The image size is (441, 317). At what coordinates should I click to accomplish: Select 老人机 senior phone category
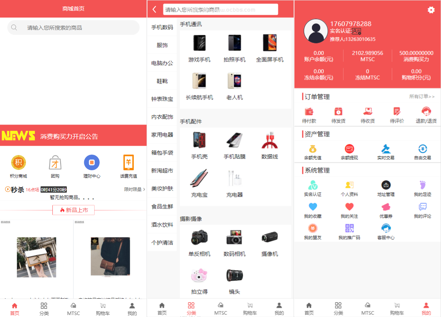point(235,86)
